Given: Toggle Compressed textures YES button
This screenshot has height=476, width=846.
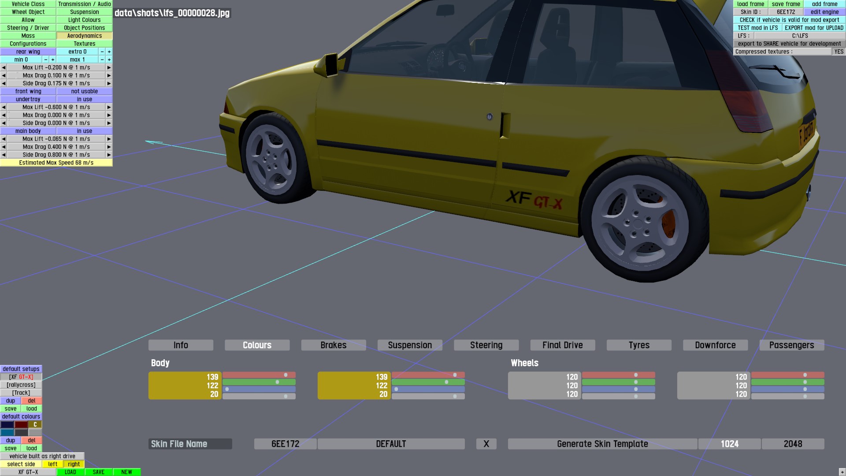Looking at the screenshot, I should click(839, 52).
